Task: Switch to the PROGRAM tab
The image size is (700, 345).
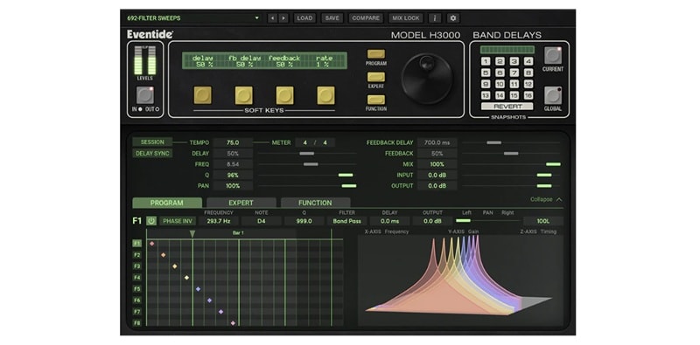Action: [x=167, y=203]
